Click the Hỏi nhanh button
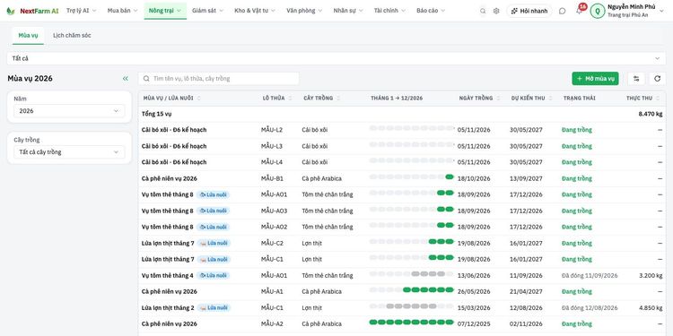The image size is (673, 336). (529, 11)
